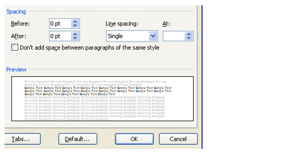Increase the After spacing using up arrow
The width and height of the screenshot is (308, 160).
(x=75, y=34)
